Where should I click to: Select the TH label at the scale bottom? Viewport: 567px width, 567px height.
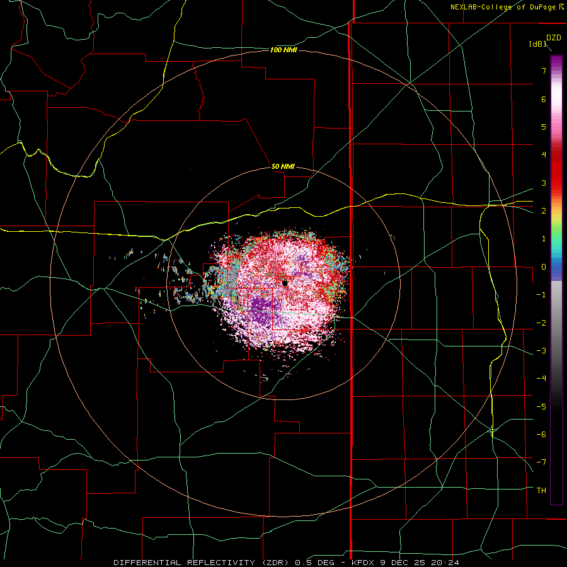point(541,490)
